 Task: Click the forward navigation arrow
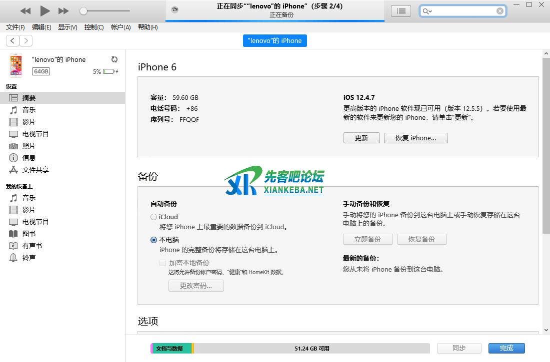(25, 41)
